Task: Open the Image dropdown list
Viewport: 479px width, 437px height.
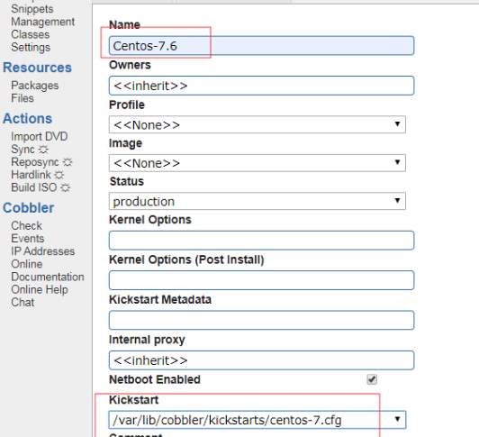Action: [258, 163]
